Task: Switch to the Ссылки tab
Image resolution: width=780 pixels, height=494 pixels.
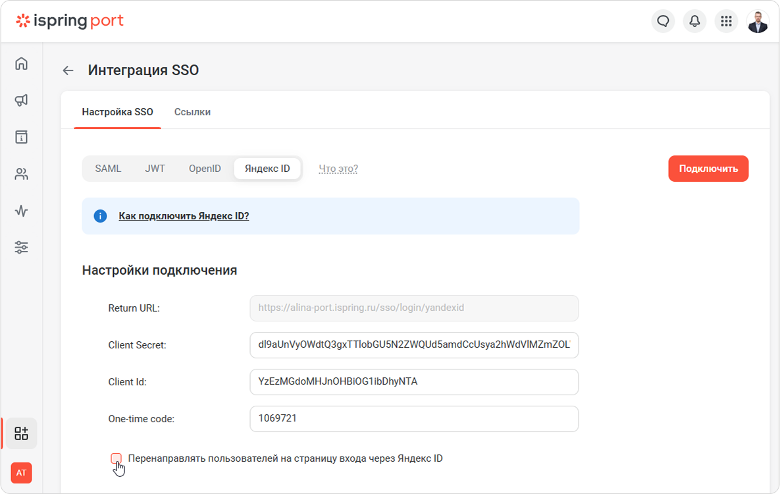Action: (x=192, y=112)
